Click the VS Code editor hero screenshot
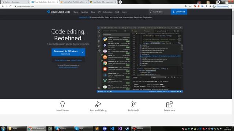Screen dimensions: 234x131 tap(140, 59)
